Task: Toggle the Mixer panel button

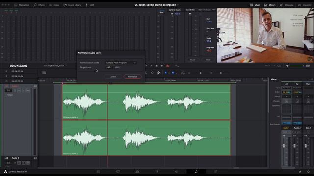Action: coord(255,5)
